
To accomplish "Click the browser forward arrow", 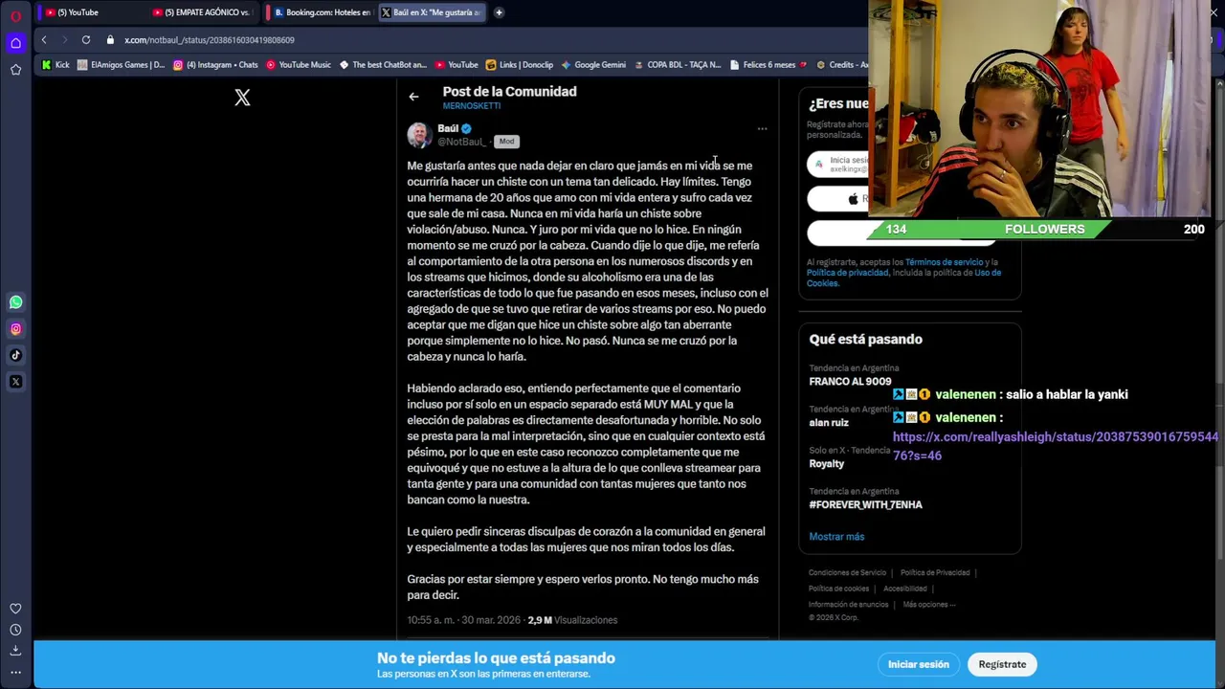I will (x=64, y=40).
